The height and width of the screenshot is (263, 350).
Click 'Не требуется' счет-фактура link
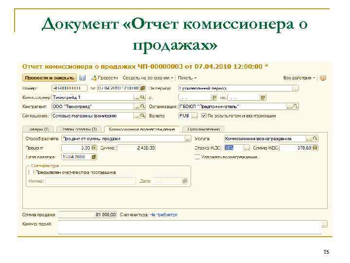point(164,215)
